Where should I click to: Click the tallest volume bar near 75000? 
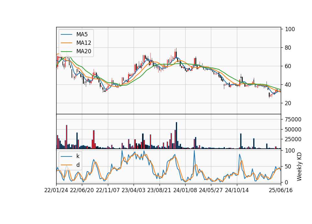click(x=176, y=135)
